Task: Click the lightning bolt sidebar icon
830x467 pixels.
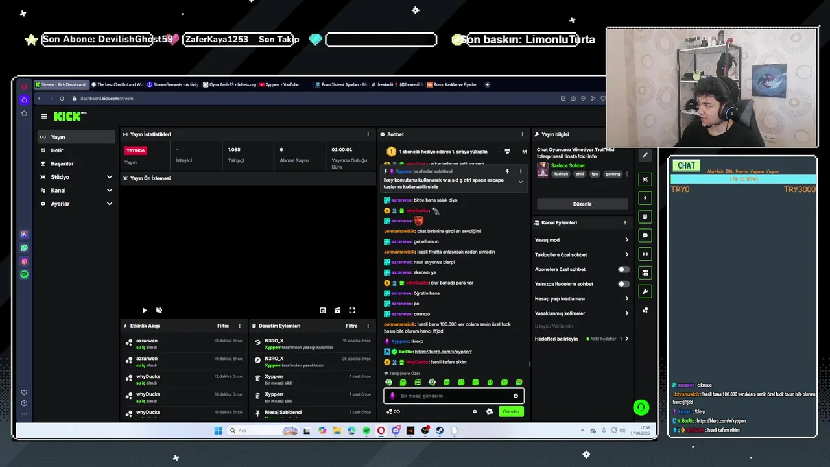Action: pos(645,198)
